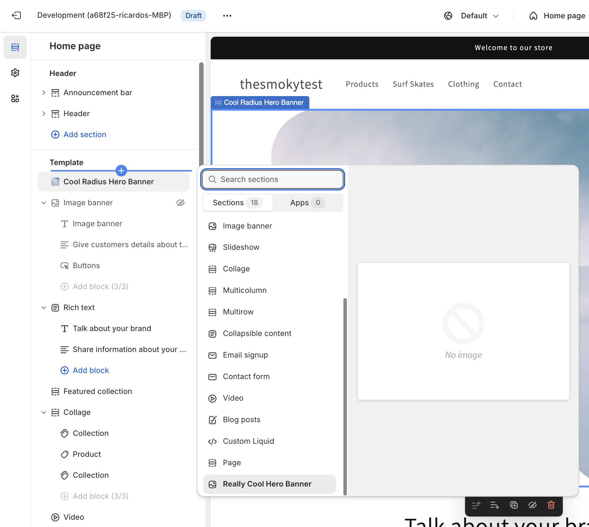Exit the theme editor using the top-left icon
The width and height of the screenshot is (589, 527).
17,15
